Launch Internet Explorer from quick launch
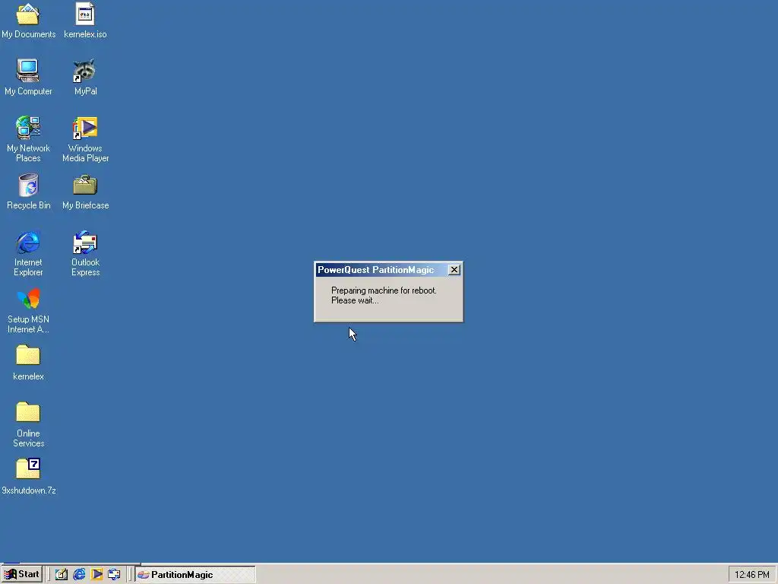The height and width of the screenshot is (584, 778). point(79,574)
